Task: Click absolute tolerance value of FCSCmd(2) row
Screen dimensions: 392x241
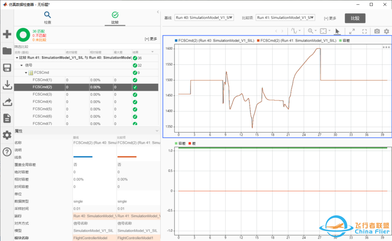Action: [67, 87]
